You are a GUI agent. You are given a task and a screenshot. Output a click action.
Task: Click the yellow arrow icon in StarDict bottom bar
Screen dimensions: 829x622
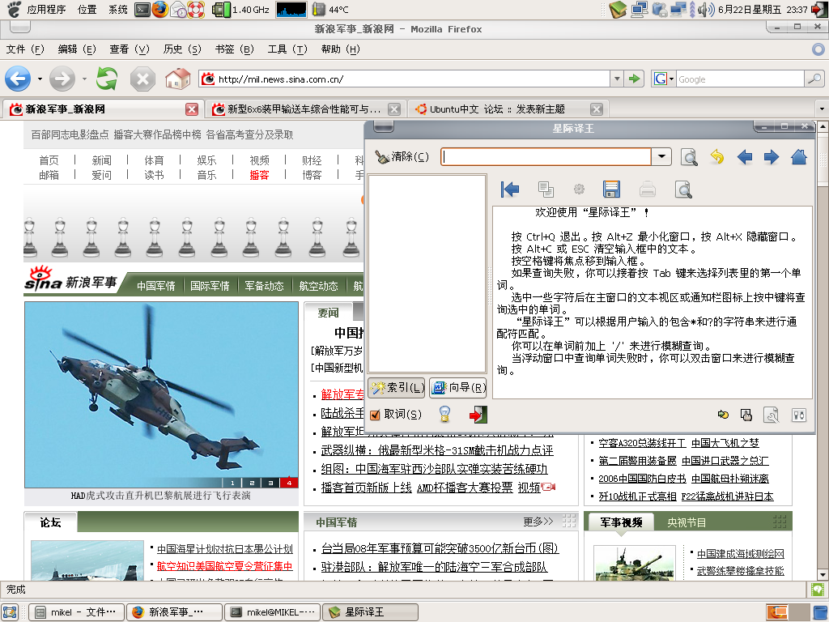[x=723, y=415]
